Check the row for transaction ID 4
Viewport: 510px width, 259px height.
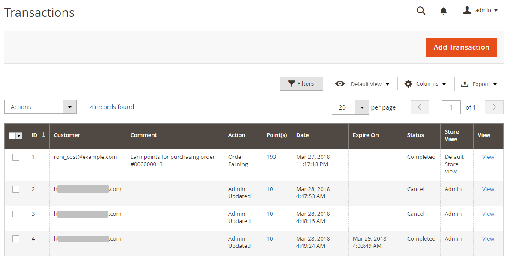16,239
